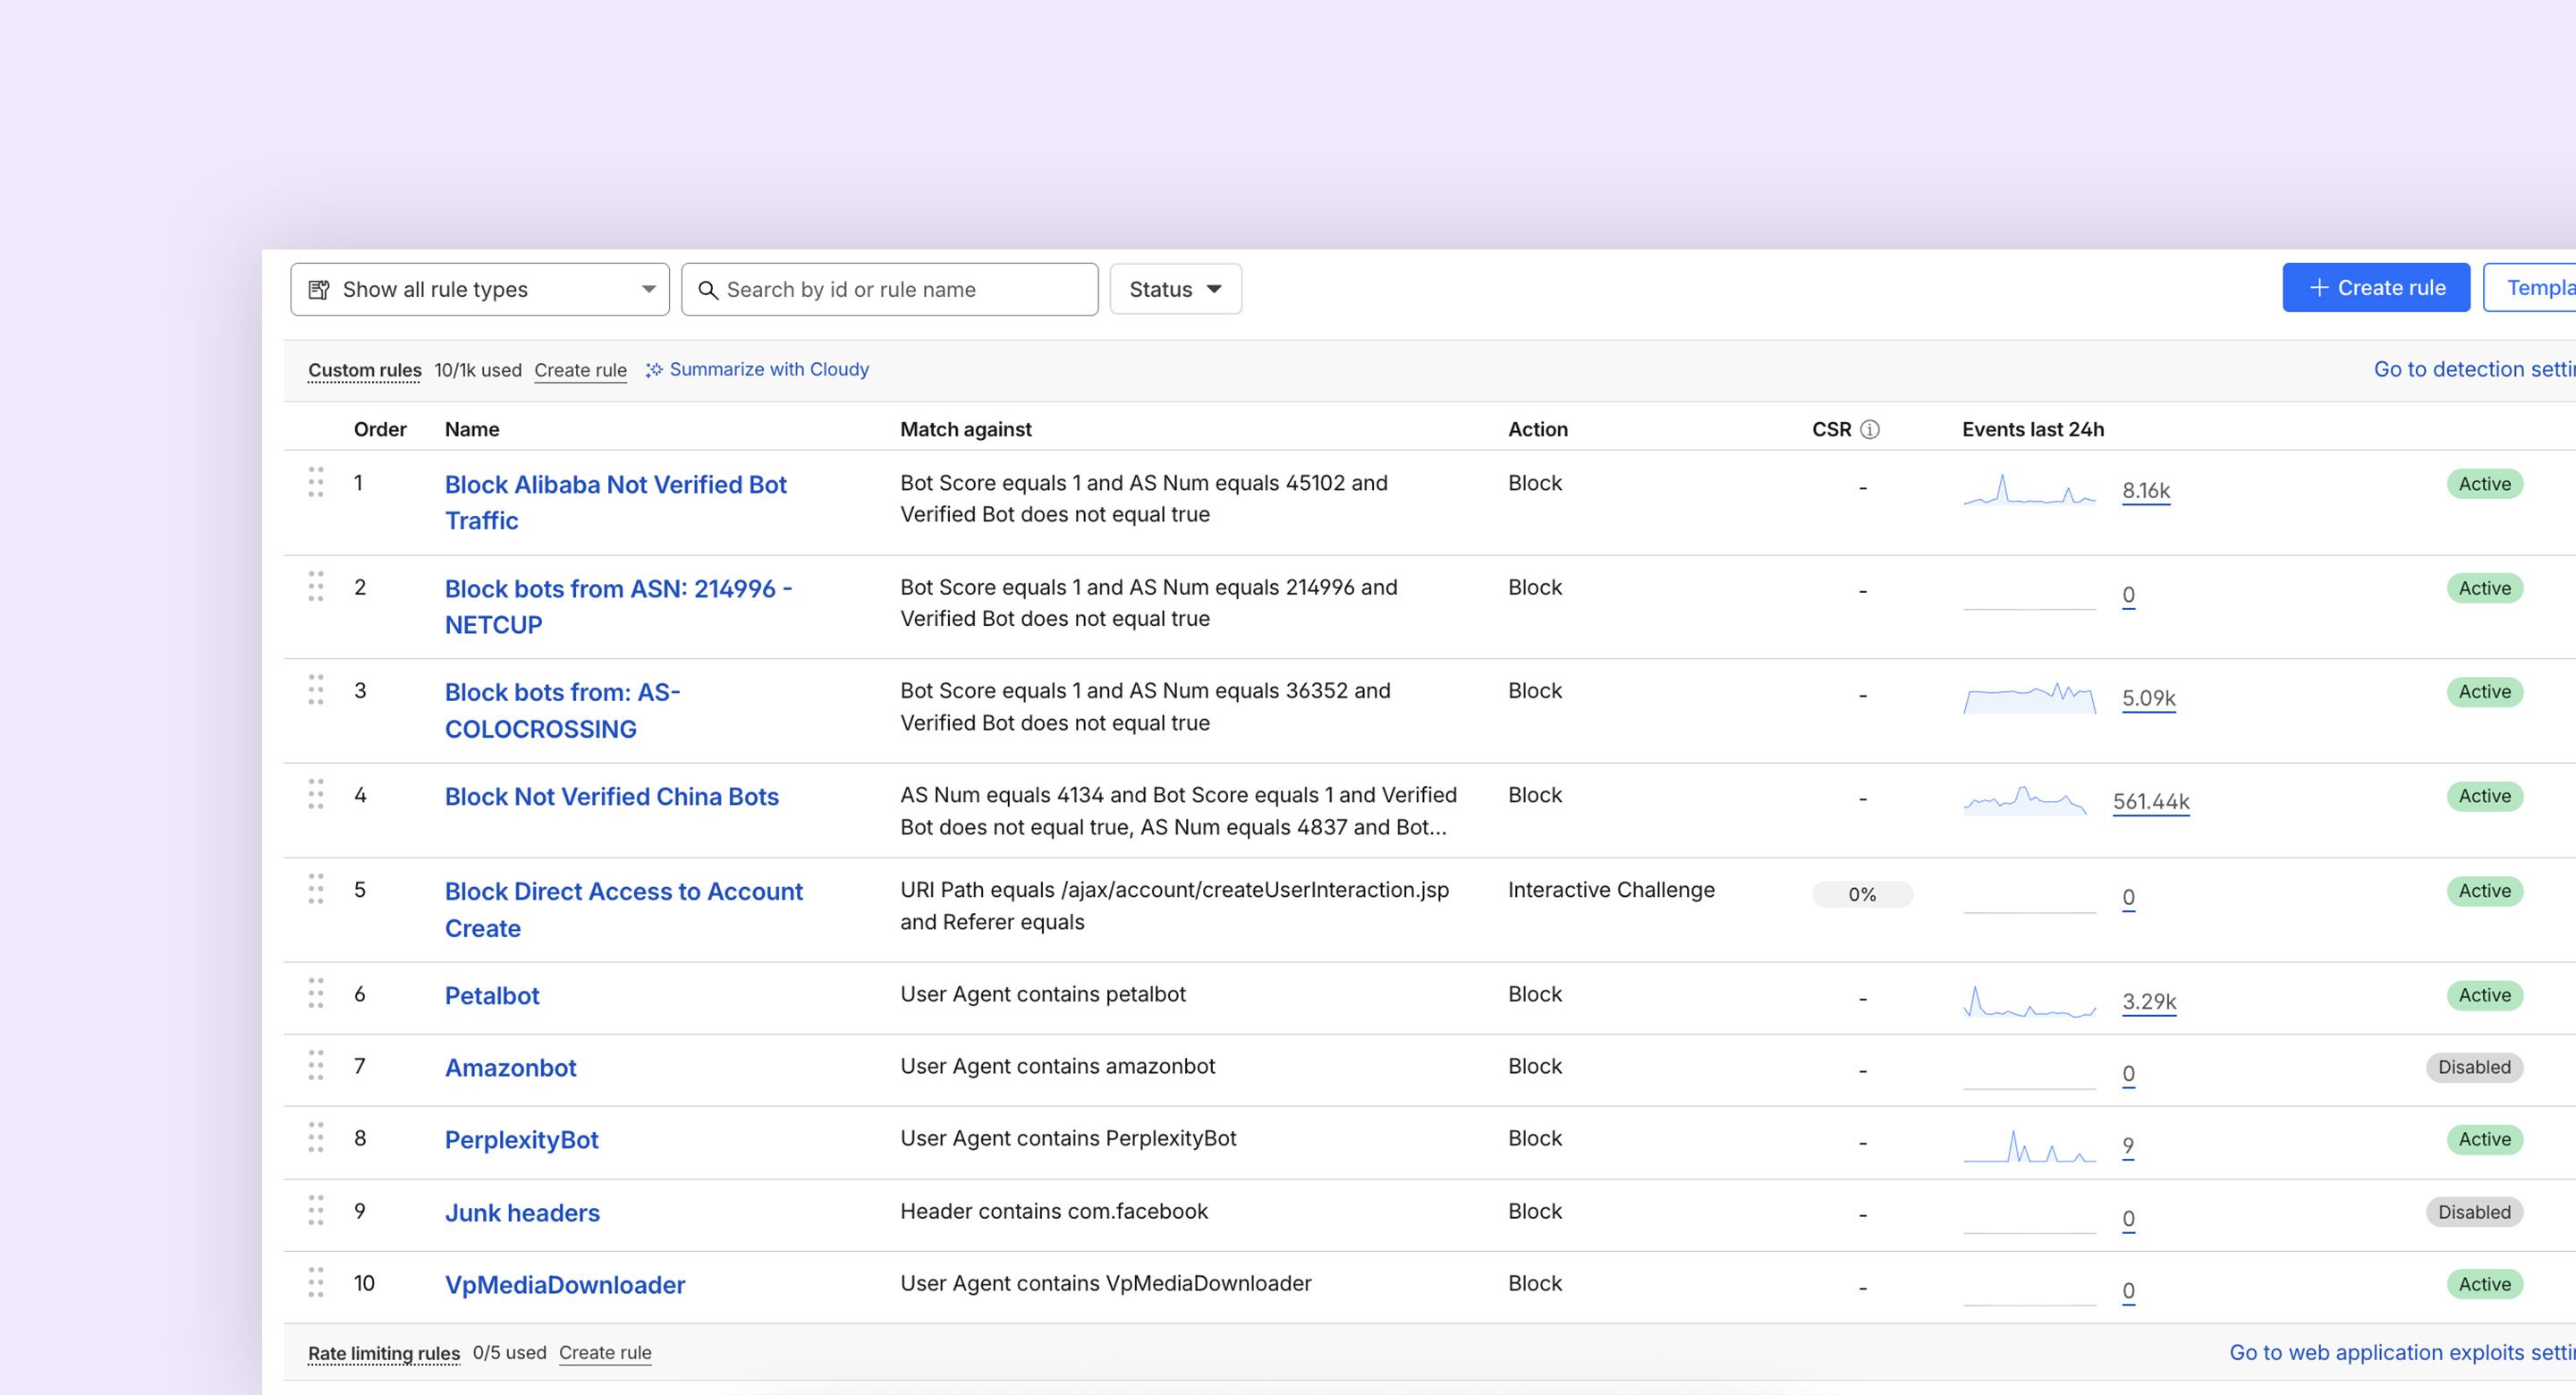This screenshot has height=1395, width=2576.
Task: Click the plus icon in Create rule button
Action: (x=2318, y=287)
